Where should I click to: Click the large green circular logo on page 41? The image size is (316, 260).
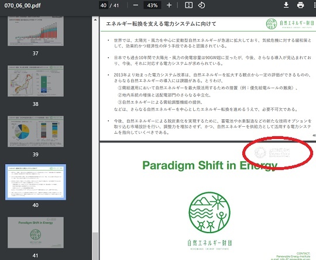click(209, 212)
